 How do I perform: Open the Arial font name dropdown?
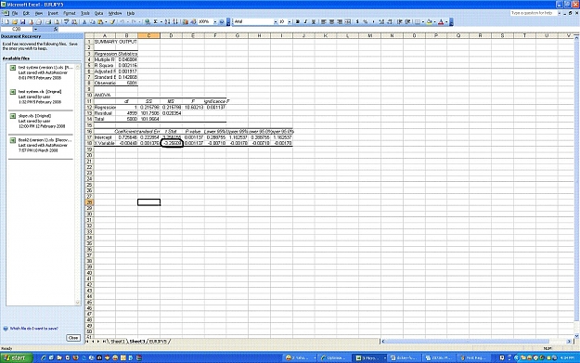click(x=276, y=22)
